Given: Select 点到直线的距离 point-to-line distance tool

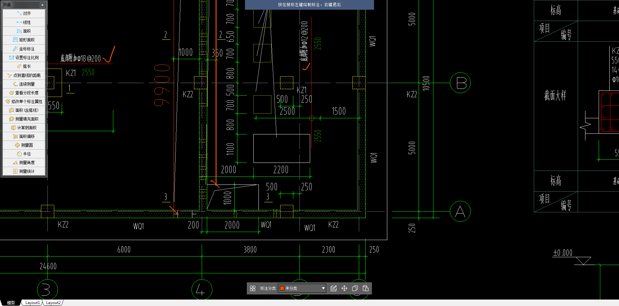Looking at the screenshot, I should (x=24, y=75).
